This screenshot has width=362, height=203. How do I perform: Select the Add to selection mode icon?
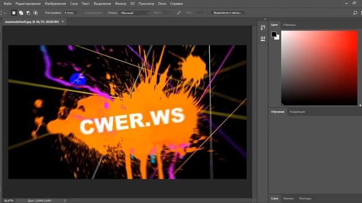point(21,13)
